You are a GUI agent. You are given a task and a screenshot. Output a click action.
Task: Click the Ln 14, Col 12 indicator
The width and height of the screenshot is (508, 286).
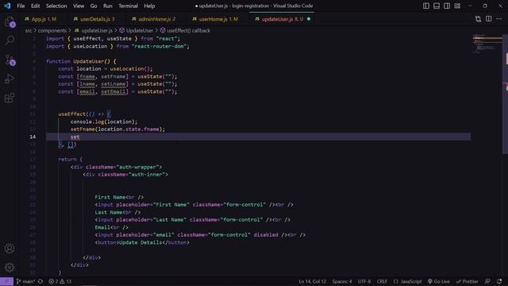pyautogui.click(x=312, y=281)
